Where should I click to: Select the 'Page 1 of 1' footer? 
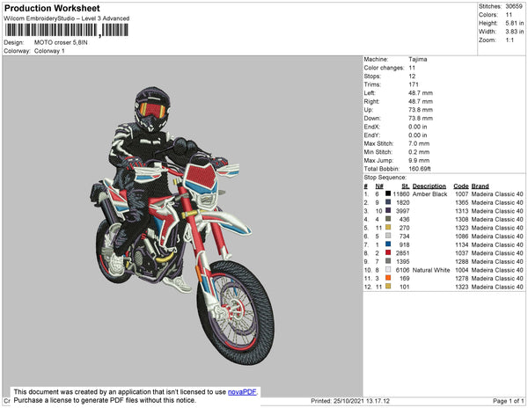click(508, 401)
